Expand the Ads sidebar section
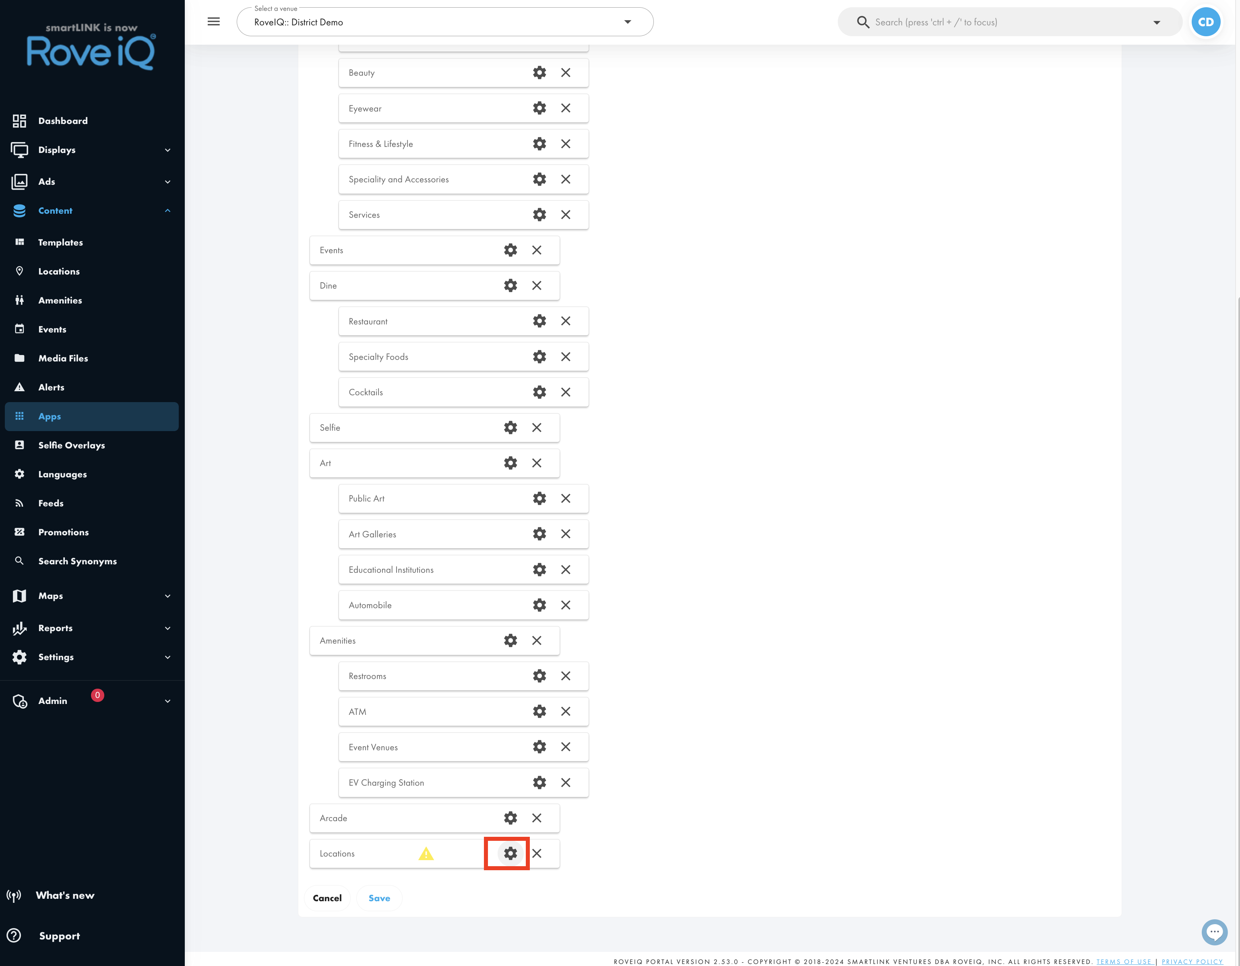Screen dimensions: 1240x966 point(92,182)
